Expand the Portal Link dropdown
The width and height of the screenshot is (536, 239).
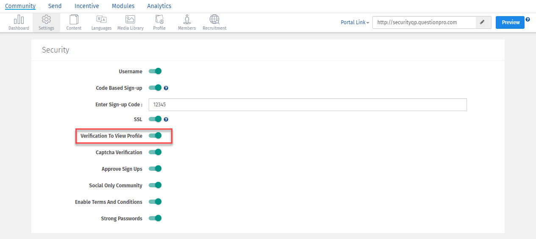(x=355, y=22)
